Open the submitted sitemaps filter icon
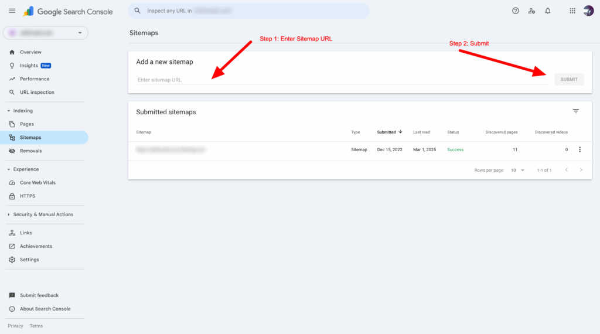This screenshot has width=600, height=334. [x=576, y=111]
